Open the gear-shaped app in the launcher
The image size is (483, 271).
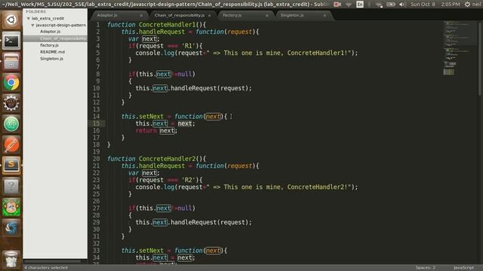(x=11, y=103)
